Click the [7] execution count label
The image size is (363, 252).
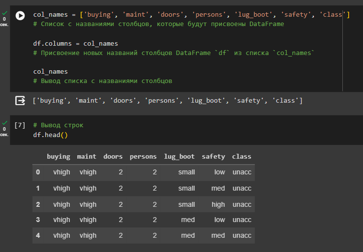(x=20, y=125)
